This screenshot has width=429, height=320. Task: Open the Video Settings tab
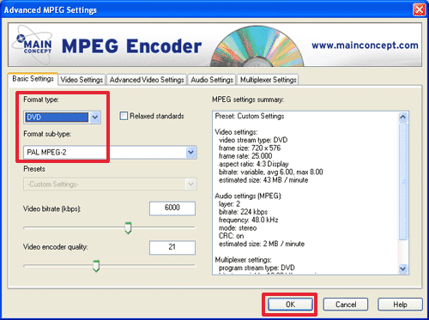point(82,80)
